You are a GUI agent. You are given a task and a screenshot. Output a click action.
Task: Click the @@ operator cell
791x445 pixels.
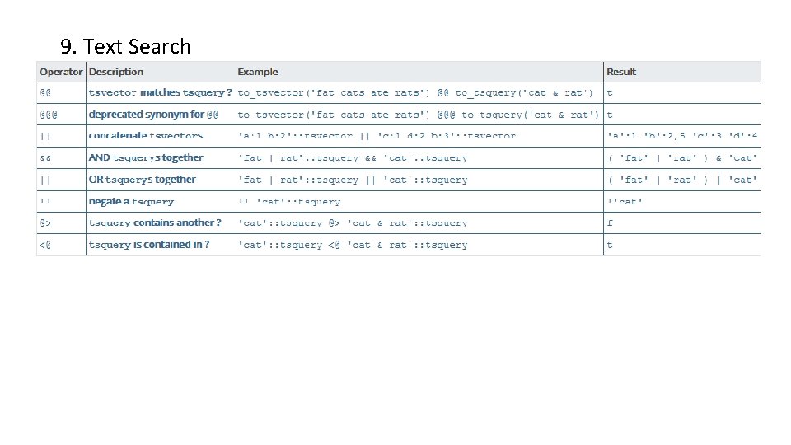pos(46,93)
